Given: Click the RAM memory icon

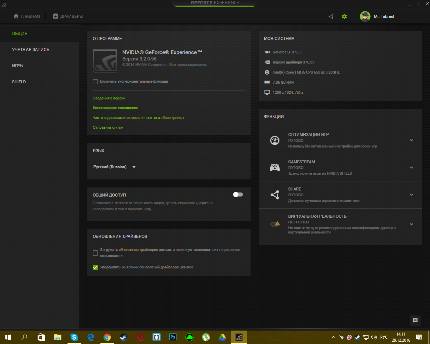Looking at the screenshot, I should tap(267, 82).
